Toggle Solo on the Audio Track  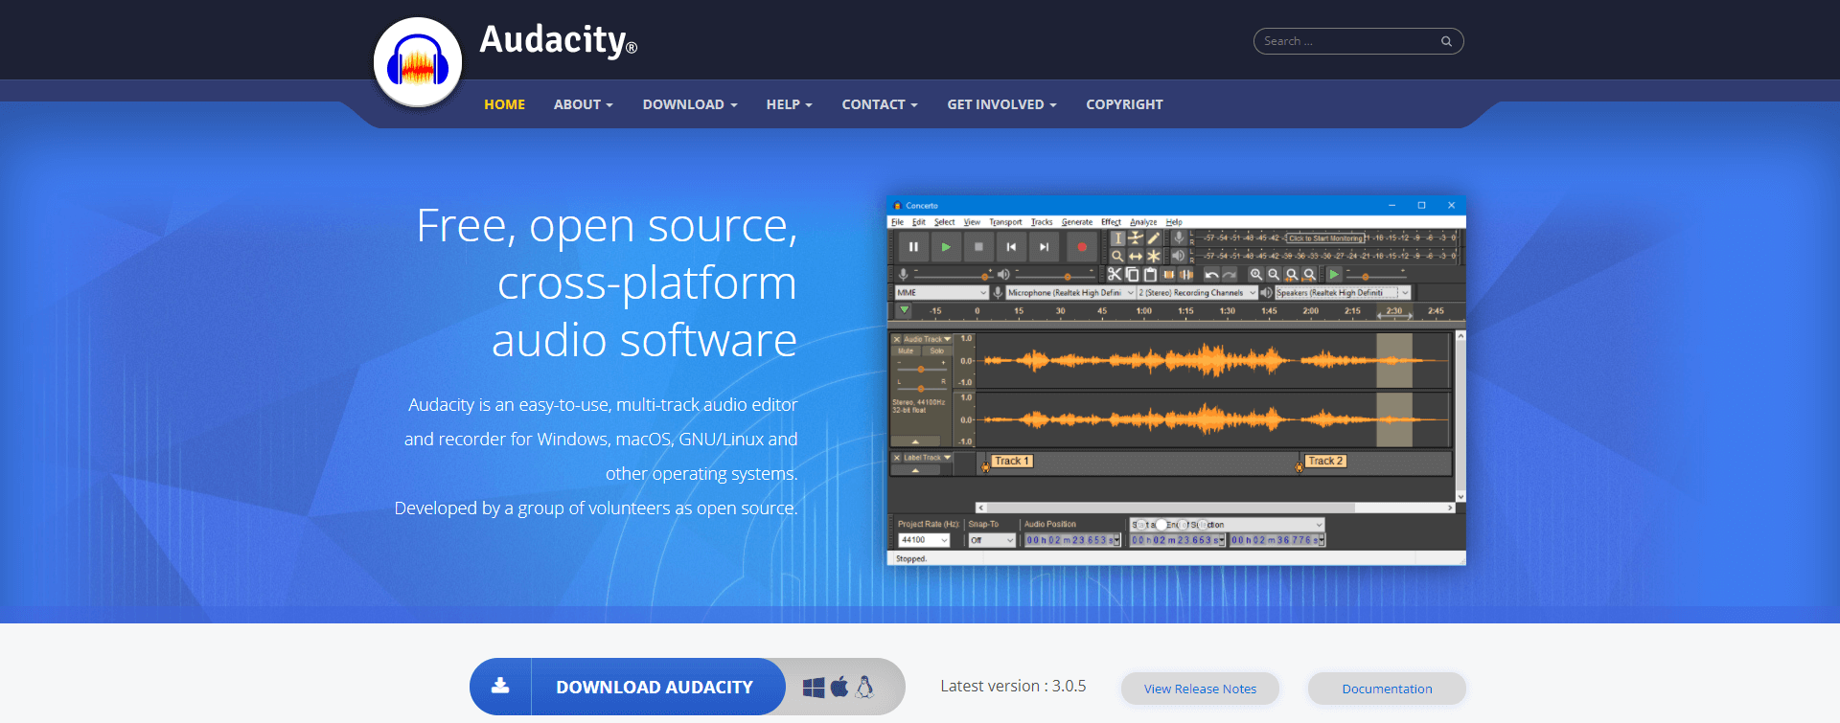tap(936, 351)
